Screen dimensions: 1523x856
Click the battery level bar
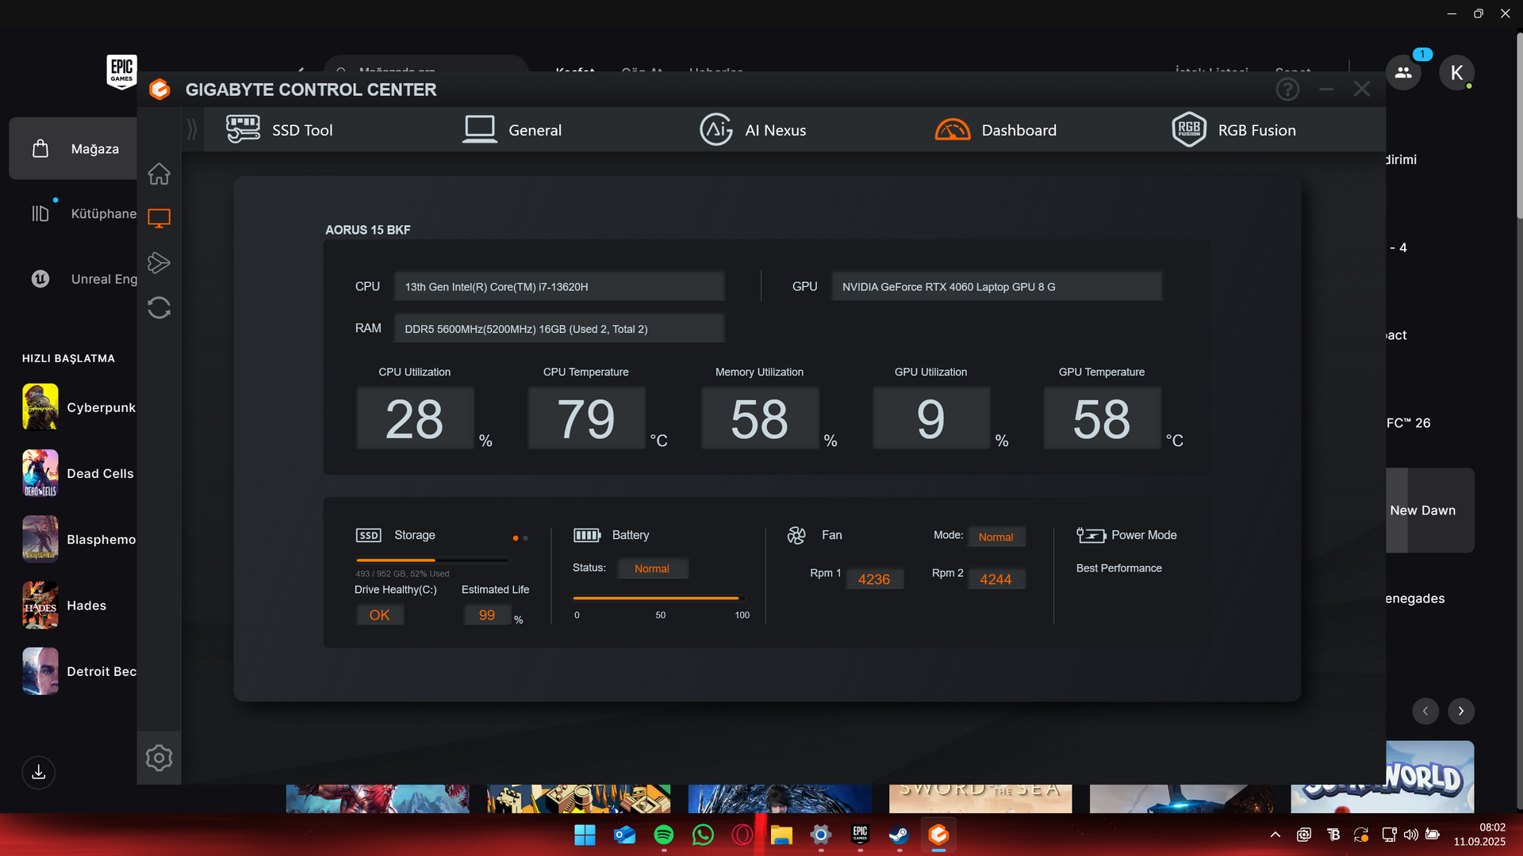pos(659,598)
